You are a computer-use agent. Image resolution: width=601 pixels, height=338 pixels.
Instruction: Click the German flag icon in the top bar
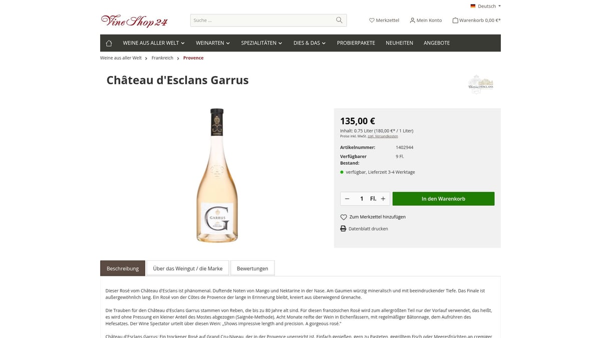(472, 6)
